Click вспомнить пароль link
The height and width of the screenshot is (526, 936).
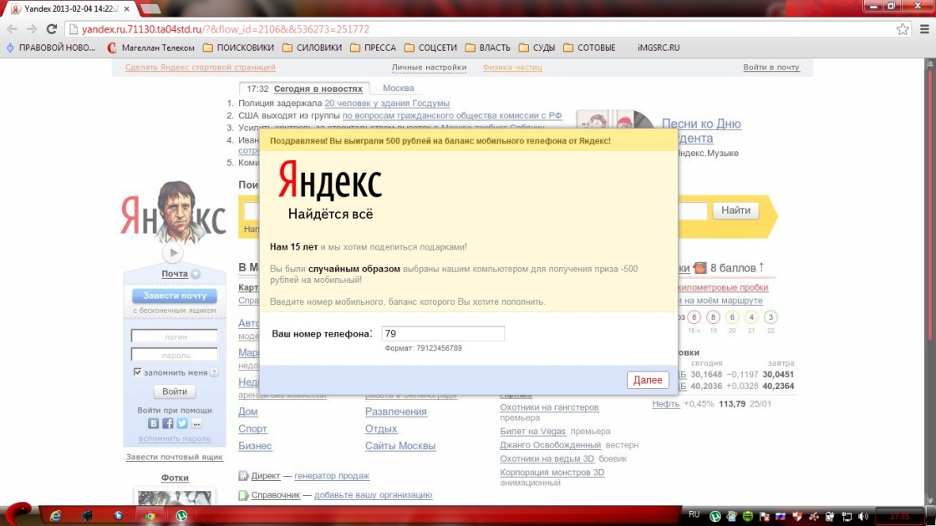pos(175,438)
